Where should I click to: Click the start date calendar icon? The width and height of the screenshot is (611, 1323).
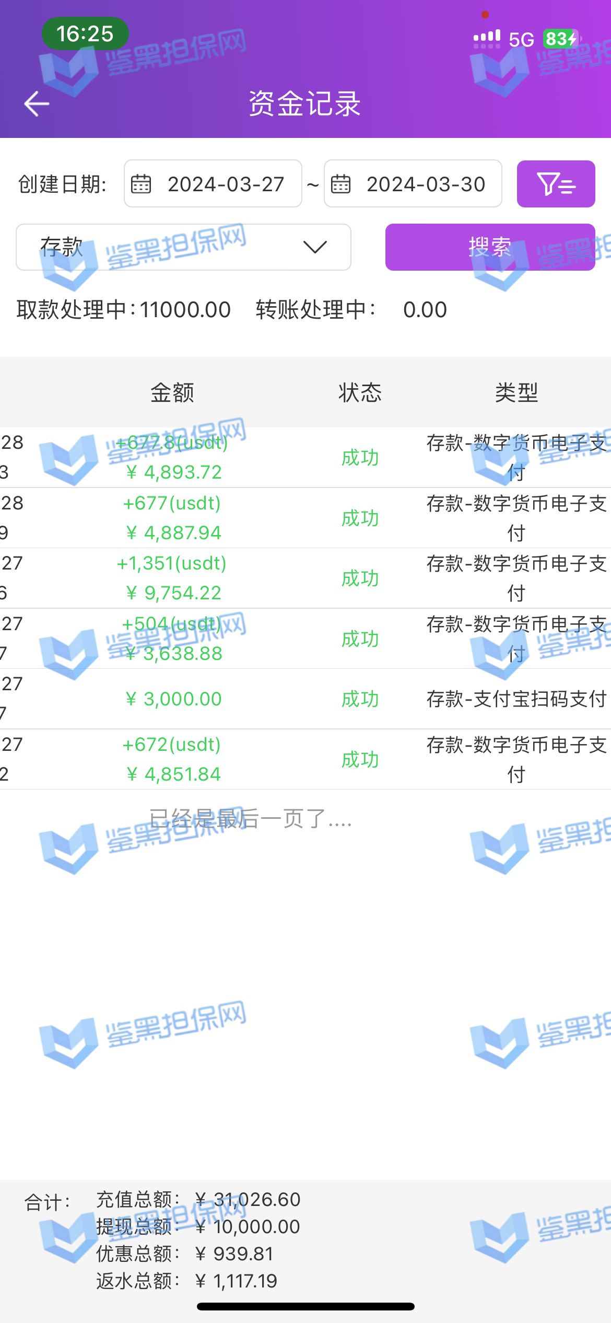click(141, 184)
